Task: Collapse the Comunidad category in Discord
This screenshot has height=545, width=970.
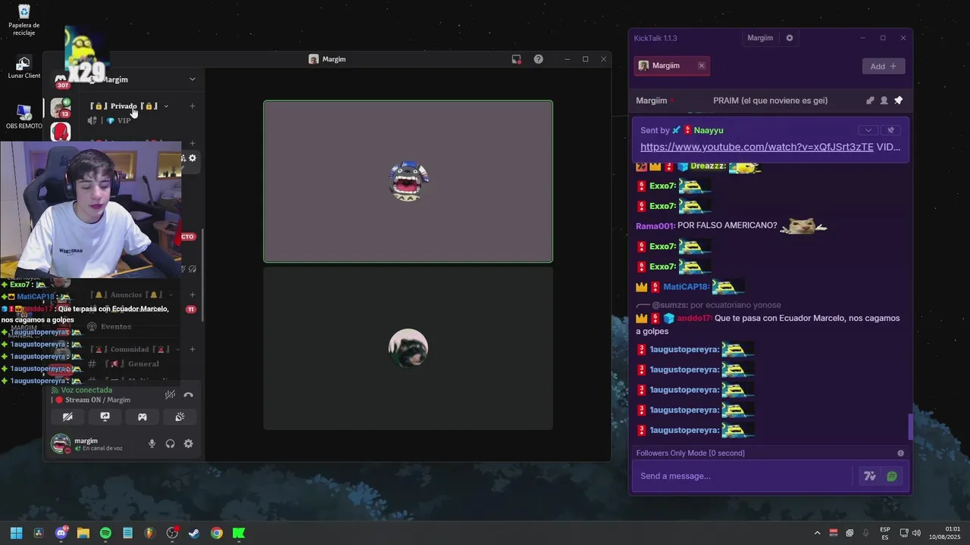Action: tap(135, 349)
